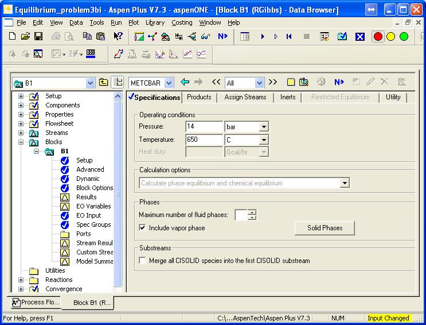Open the Costing menu
The width and height of the screenshot is (426, 325).
[182, 22]
